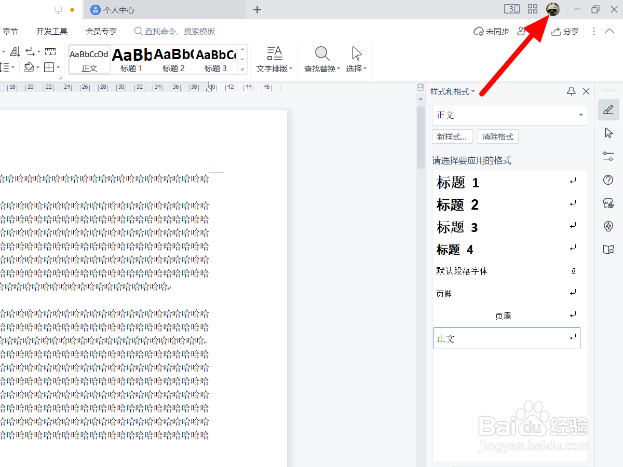Click the 清除格式 button
This screenshot has height=467, width=623.
coord(497,136)
